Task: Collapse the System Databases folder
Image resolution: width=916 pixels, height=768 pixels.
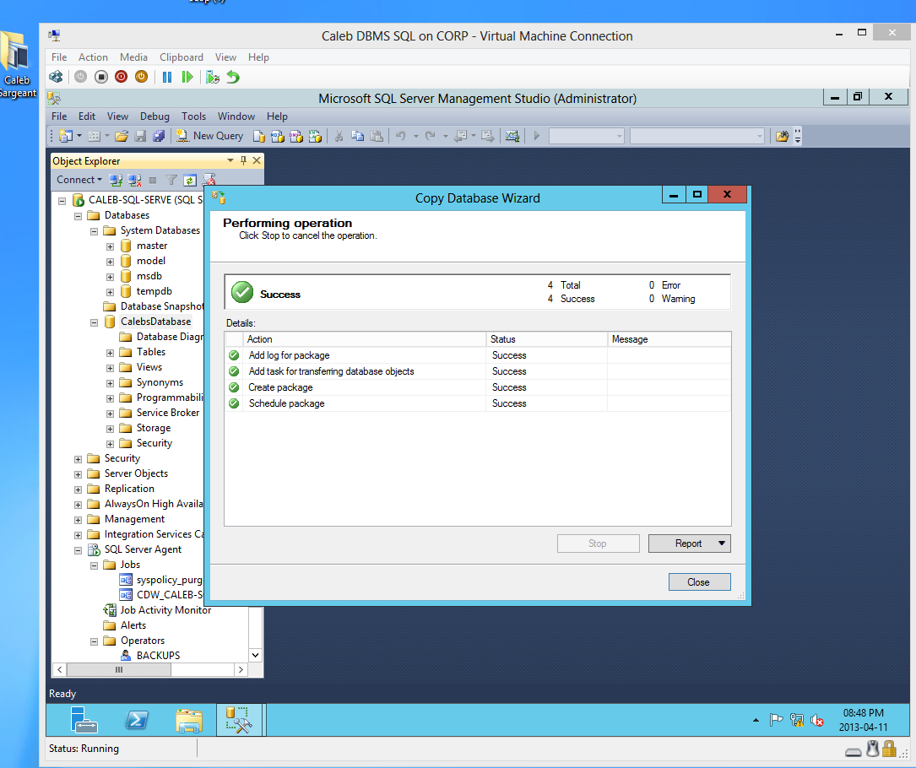Action: 94,231
